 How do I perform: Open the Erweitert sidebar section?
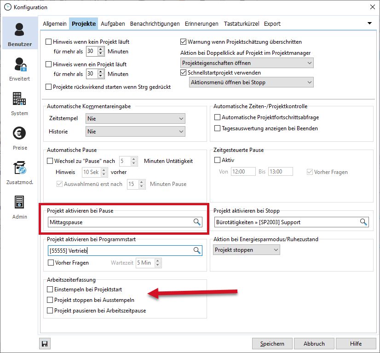19,69
